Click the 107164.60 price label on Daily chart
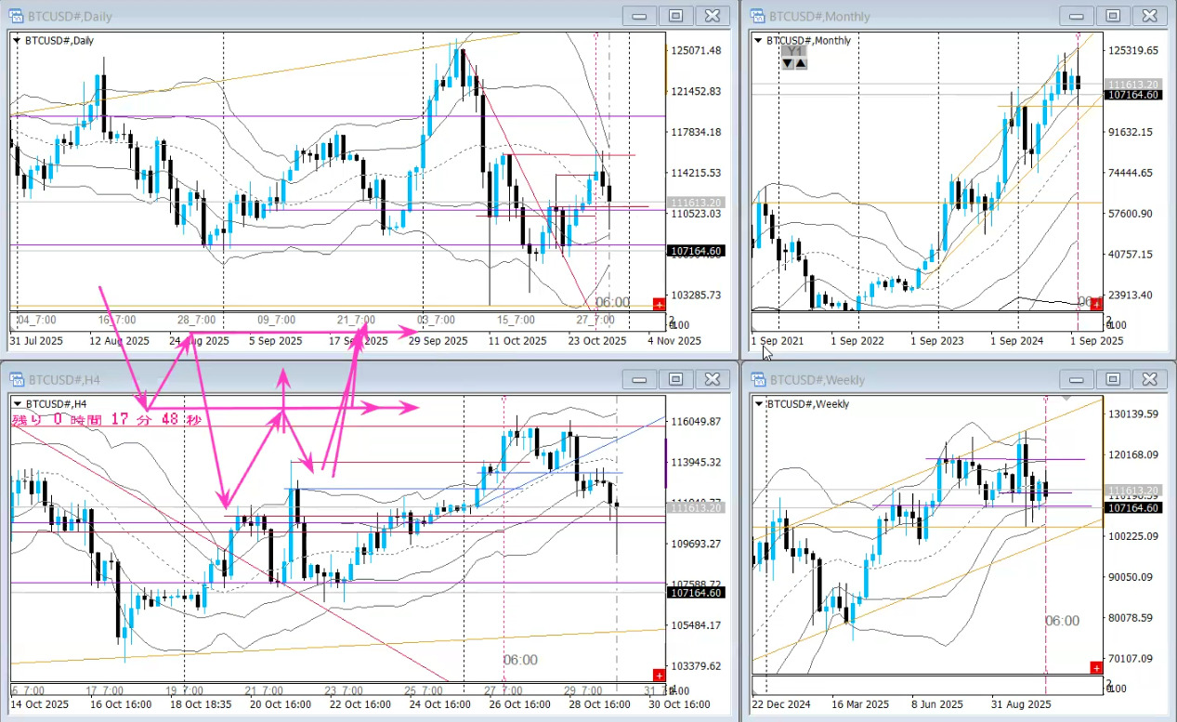This screenshot has width=1177, height=722. point(696,251)
